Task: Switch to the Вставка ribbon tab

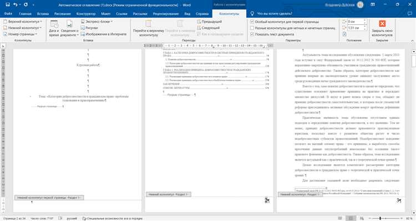Action: [43, 13]
